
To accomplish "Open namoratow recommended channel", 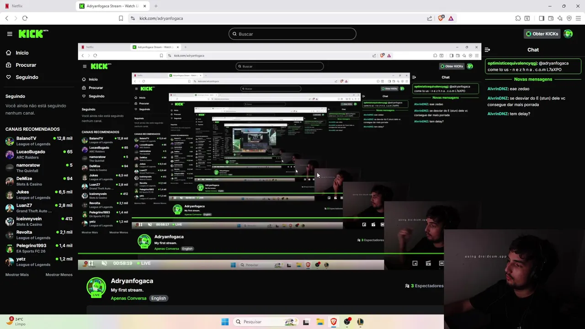I will 39,168.
